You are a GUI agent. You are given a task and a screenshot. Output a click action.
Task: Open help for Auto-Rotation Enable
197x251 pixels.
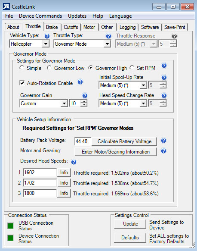click(80, 82)
